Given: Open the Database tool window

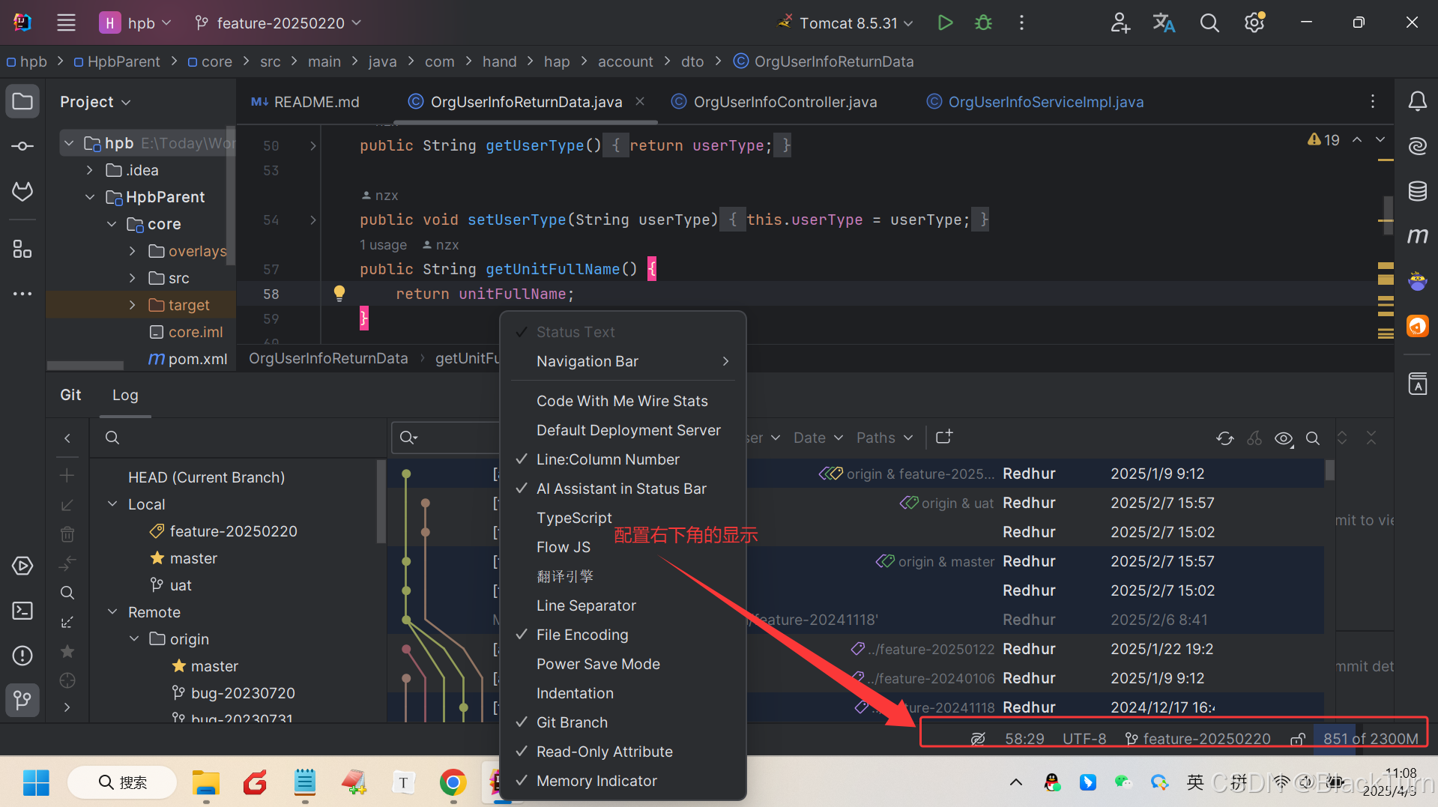Looking at the screenshot, I should [x=1417, y=191].
